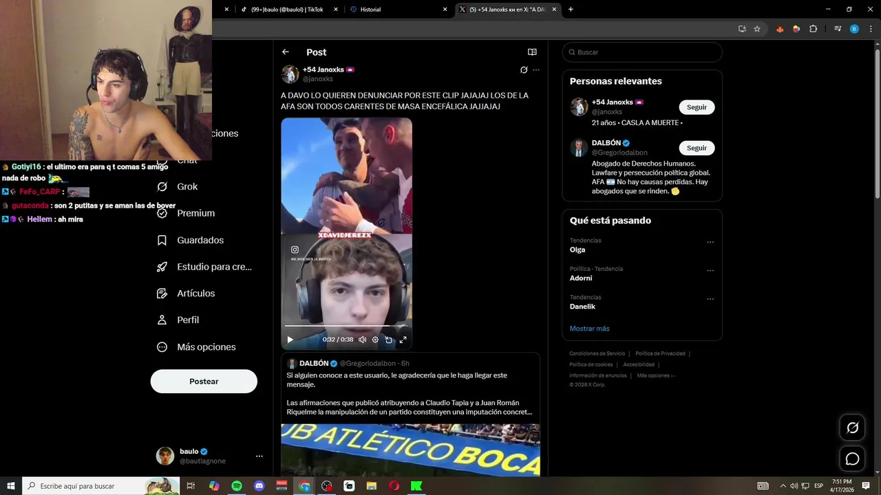Open Accesibilidad footer link
The width and height of the screenshot is (881, 495).
coord(639,364)
